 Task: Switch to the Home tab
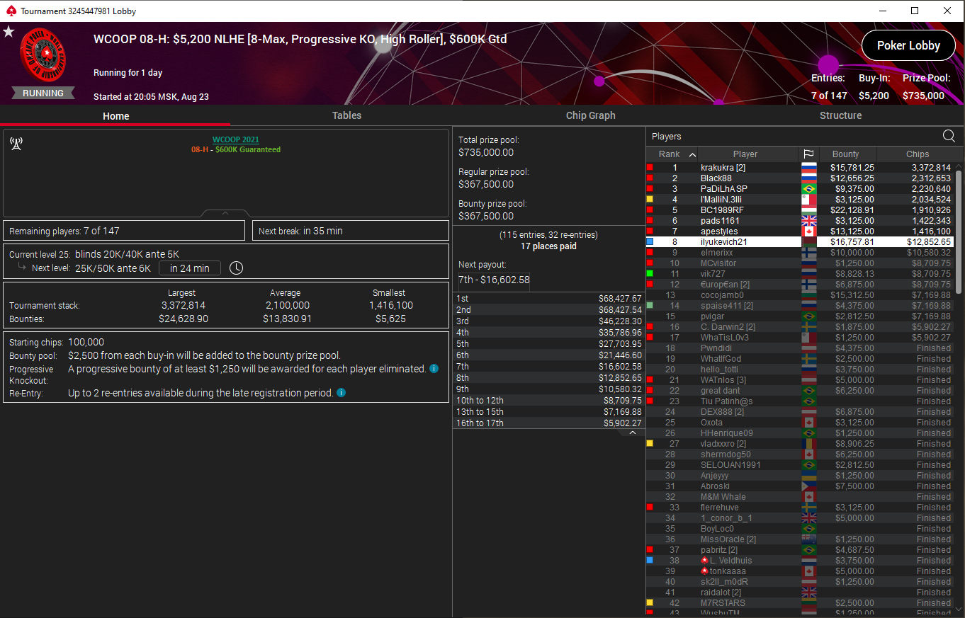[115, 115]
